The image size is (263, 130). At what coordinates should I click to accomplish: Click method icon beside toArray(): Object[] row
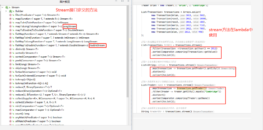[x=11, y=79]
